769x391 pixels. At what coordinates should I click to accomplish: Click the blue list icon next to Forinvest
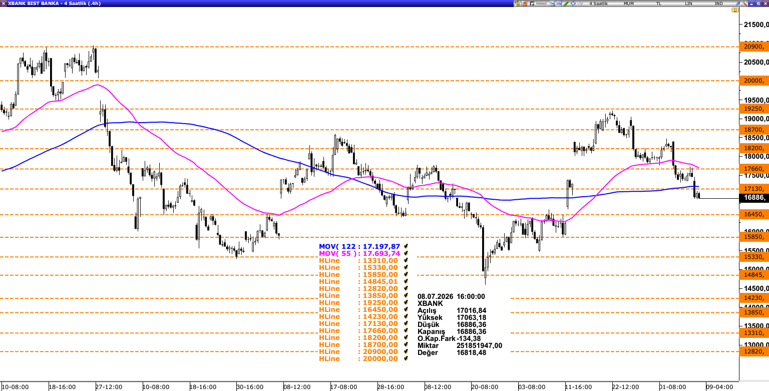552,4
